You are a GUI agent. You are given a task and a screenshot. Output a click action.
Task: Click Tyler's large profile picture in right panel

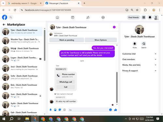pos(139,30)
